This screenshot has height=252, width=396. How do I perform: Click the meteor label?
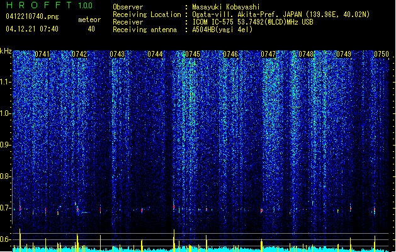pos(89,20)
